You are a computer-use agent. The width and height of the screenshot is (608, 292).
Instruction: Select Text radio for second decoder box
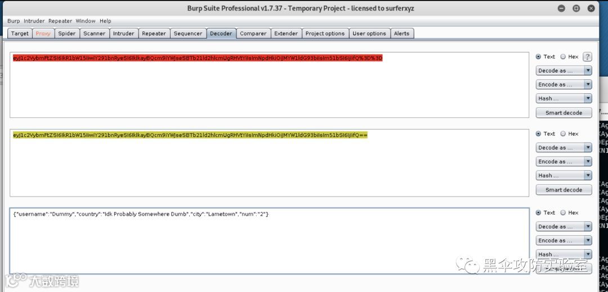[538, 134]
